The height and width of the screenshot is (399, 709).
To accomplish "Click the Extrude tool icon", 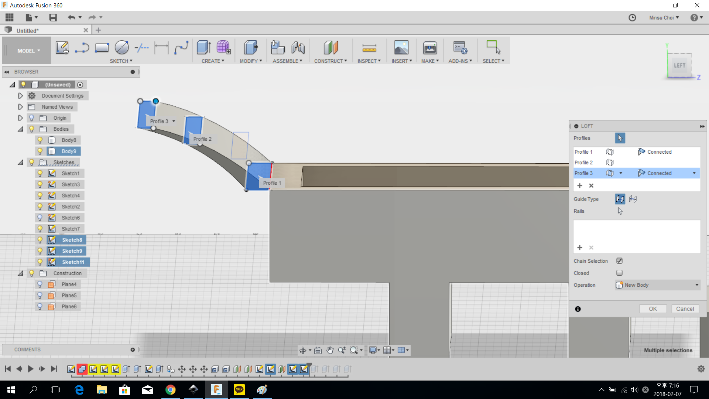I will [203, 47].
